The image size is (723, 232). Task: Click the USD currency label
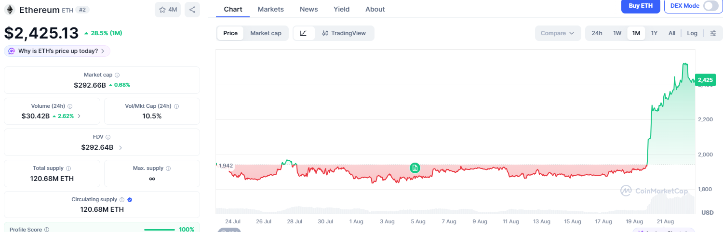point(708,212)
